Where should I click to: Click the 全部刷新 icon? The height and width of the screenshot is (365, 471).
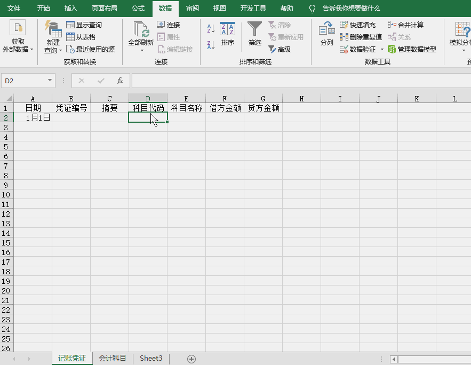click(141, 29)
